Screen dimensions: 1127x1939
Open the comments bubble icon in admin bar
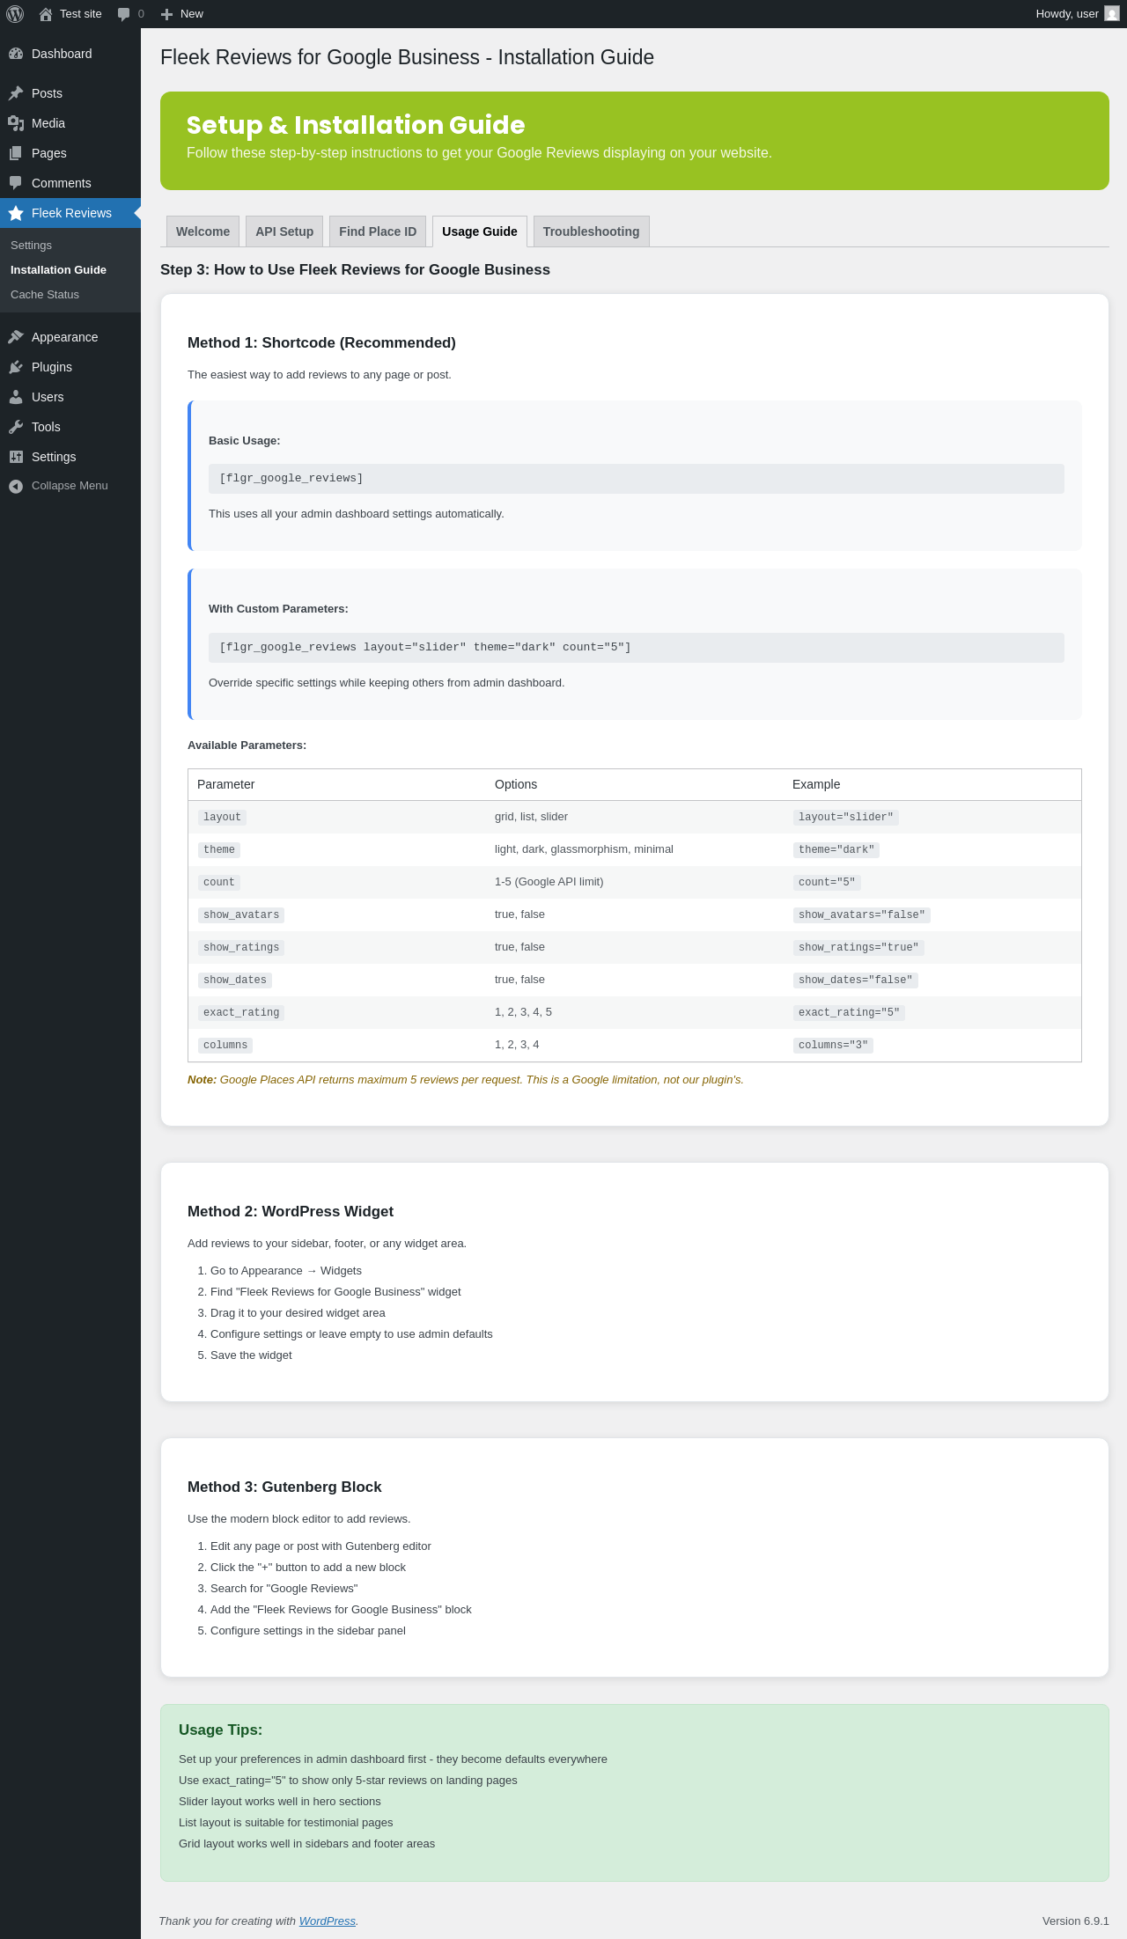pyautogui.click(x=124, y=14)
